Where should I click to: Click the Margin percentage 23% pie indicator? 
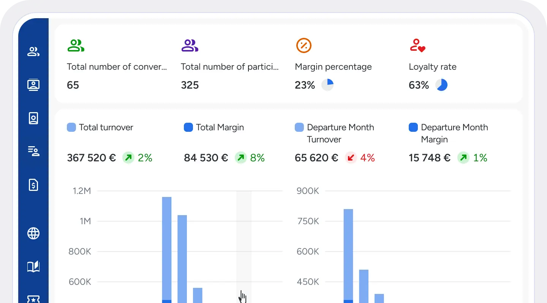coord(327,85)
